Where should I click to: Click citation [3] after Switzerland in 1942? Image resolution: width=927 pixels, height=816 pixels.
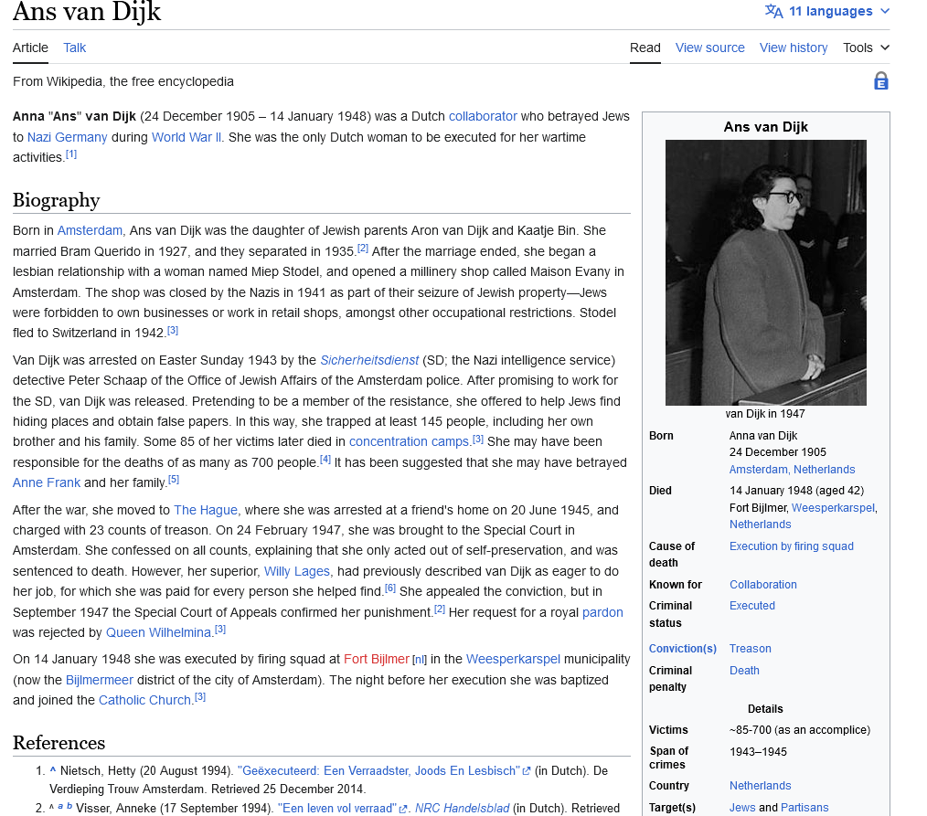(173, 330)
